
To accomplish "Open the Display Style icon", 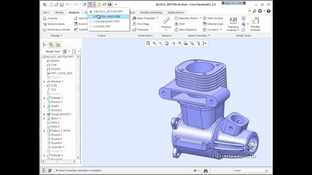I will 173,43.
